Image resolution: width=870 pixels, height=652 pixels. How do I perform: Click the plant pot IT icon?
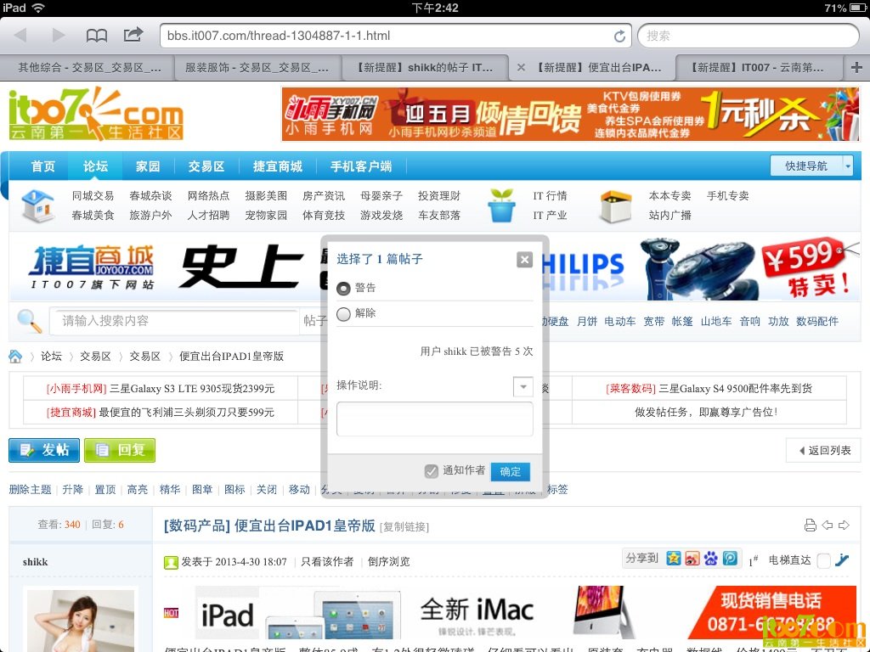tap(501, 205)
